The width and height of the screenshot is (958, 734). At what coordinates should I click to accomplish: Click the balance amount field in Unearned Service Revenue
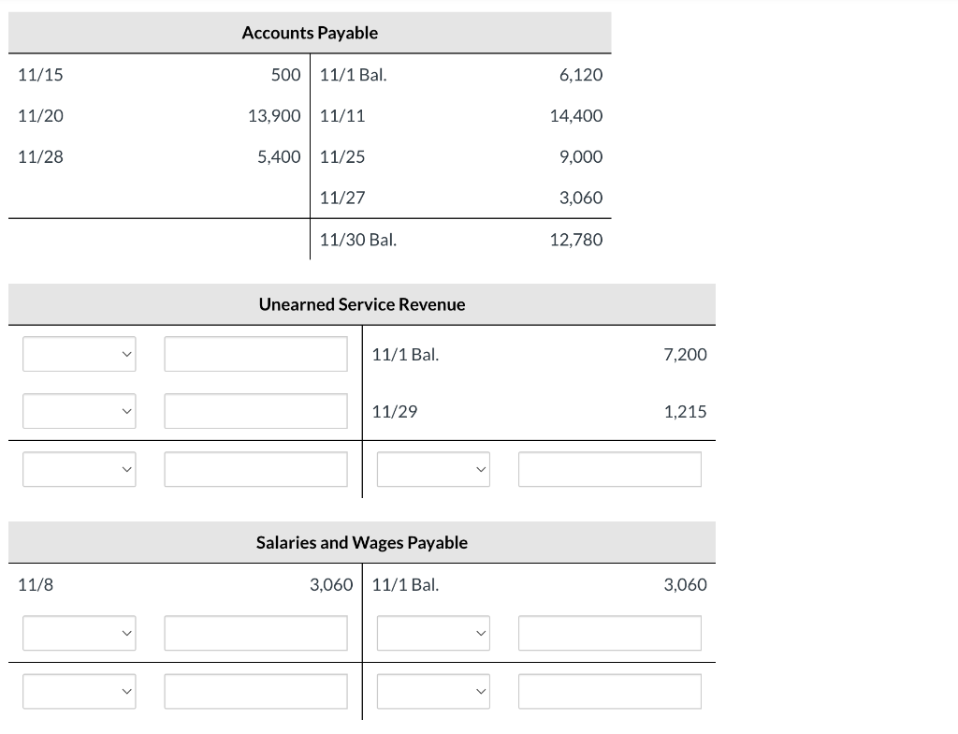tap(255, 469)
